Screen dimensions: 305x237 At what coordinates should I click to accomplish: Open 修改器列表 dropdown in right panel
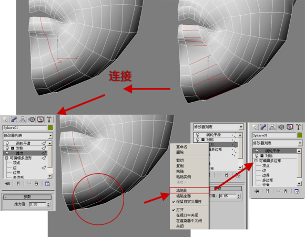coord(300,143)
